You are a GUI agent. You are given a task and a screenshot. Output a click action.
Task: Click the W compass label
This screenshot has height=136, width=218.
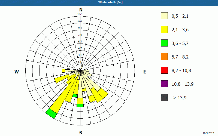pyautogui.click(x=17, y=72)
